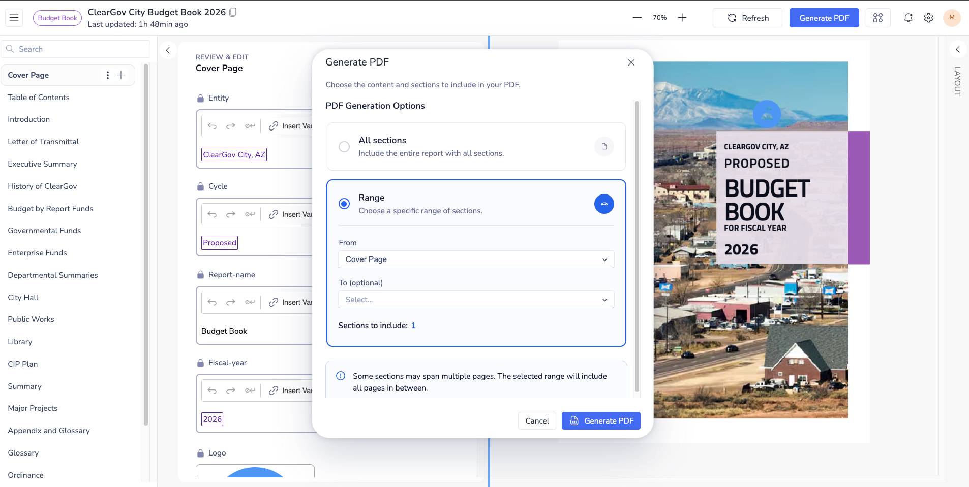
Task: Click unlink icon in Entity toolbar
Action: 250,126
